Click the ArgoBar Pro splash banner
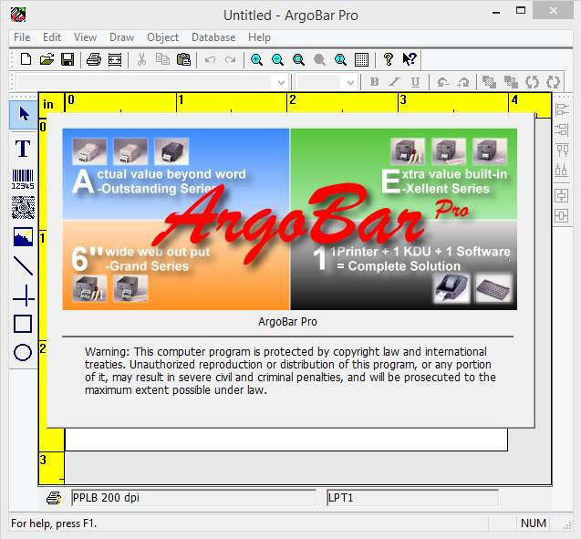The width and height of the screenshot is (581, 539). 289,219
